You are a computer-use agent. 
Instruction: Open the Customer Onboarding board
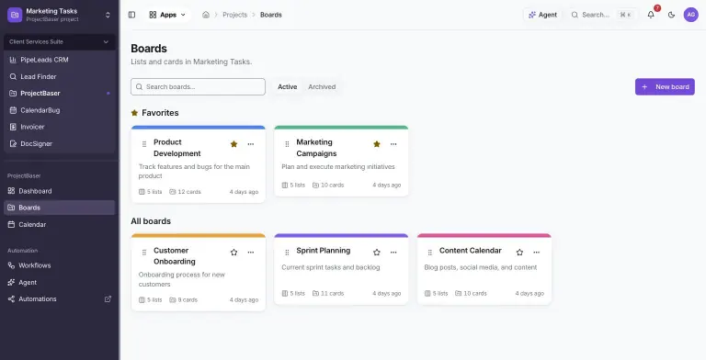click(x=175, y=255)
